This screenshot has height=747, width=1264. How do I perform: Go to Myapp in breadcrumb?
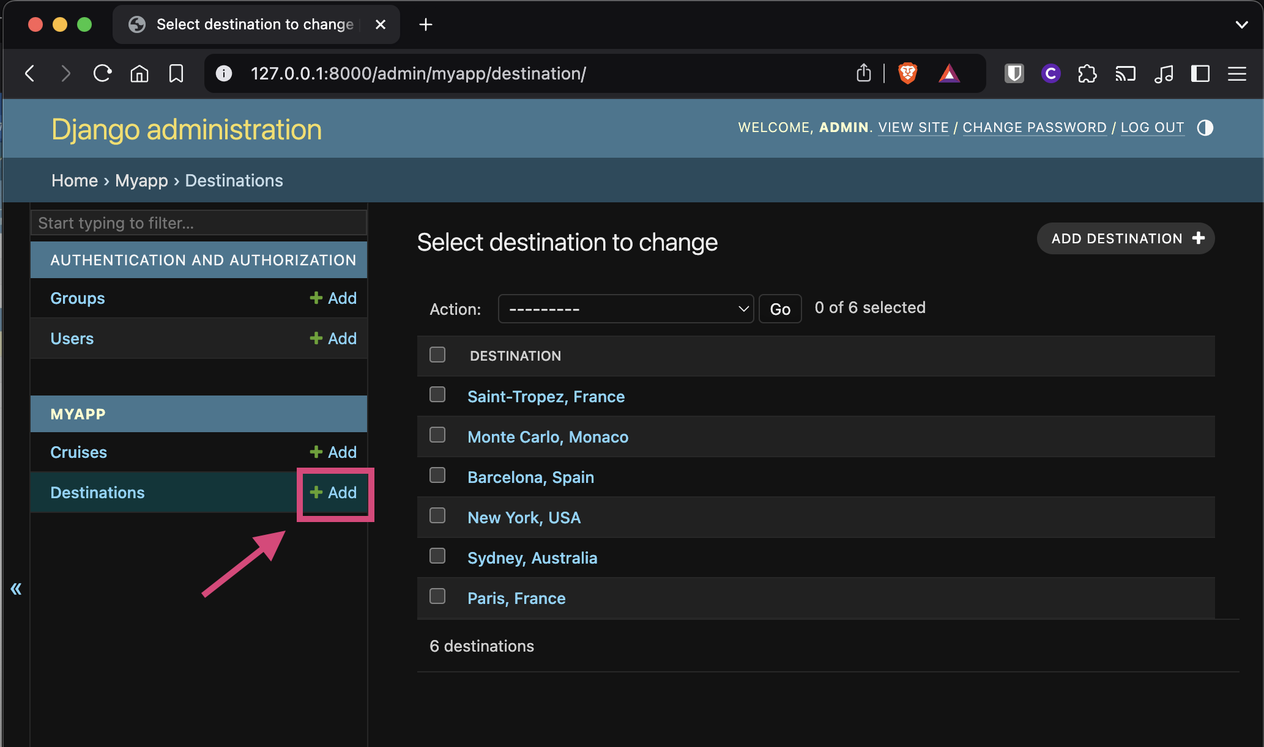[141, 181]
